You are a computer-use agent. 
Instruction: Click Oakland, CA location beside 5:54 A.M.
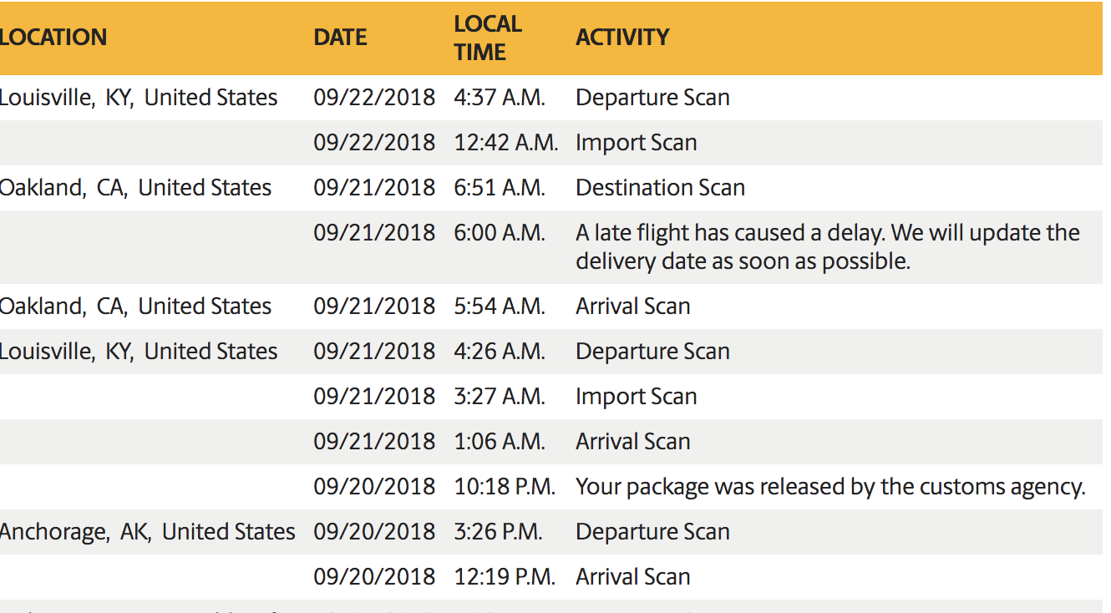click(136, 306)
